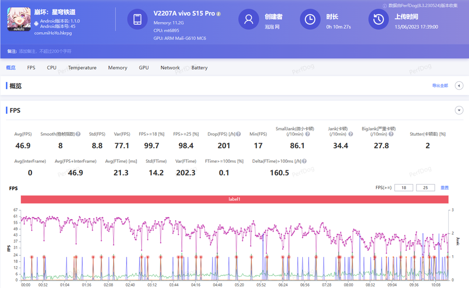Image resolution: width=469 pixels, height=288 pixels.
Task: Open help icon beside SmallJank
Action: click(307, 134)
